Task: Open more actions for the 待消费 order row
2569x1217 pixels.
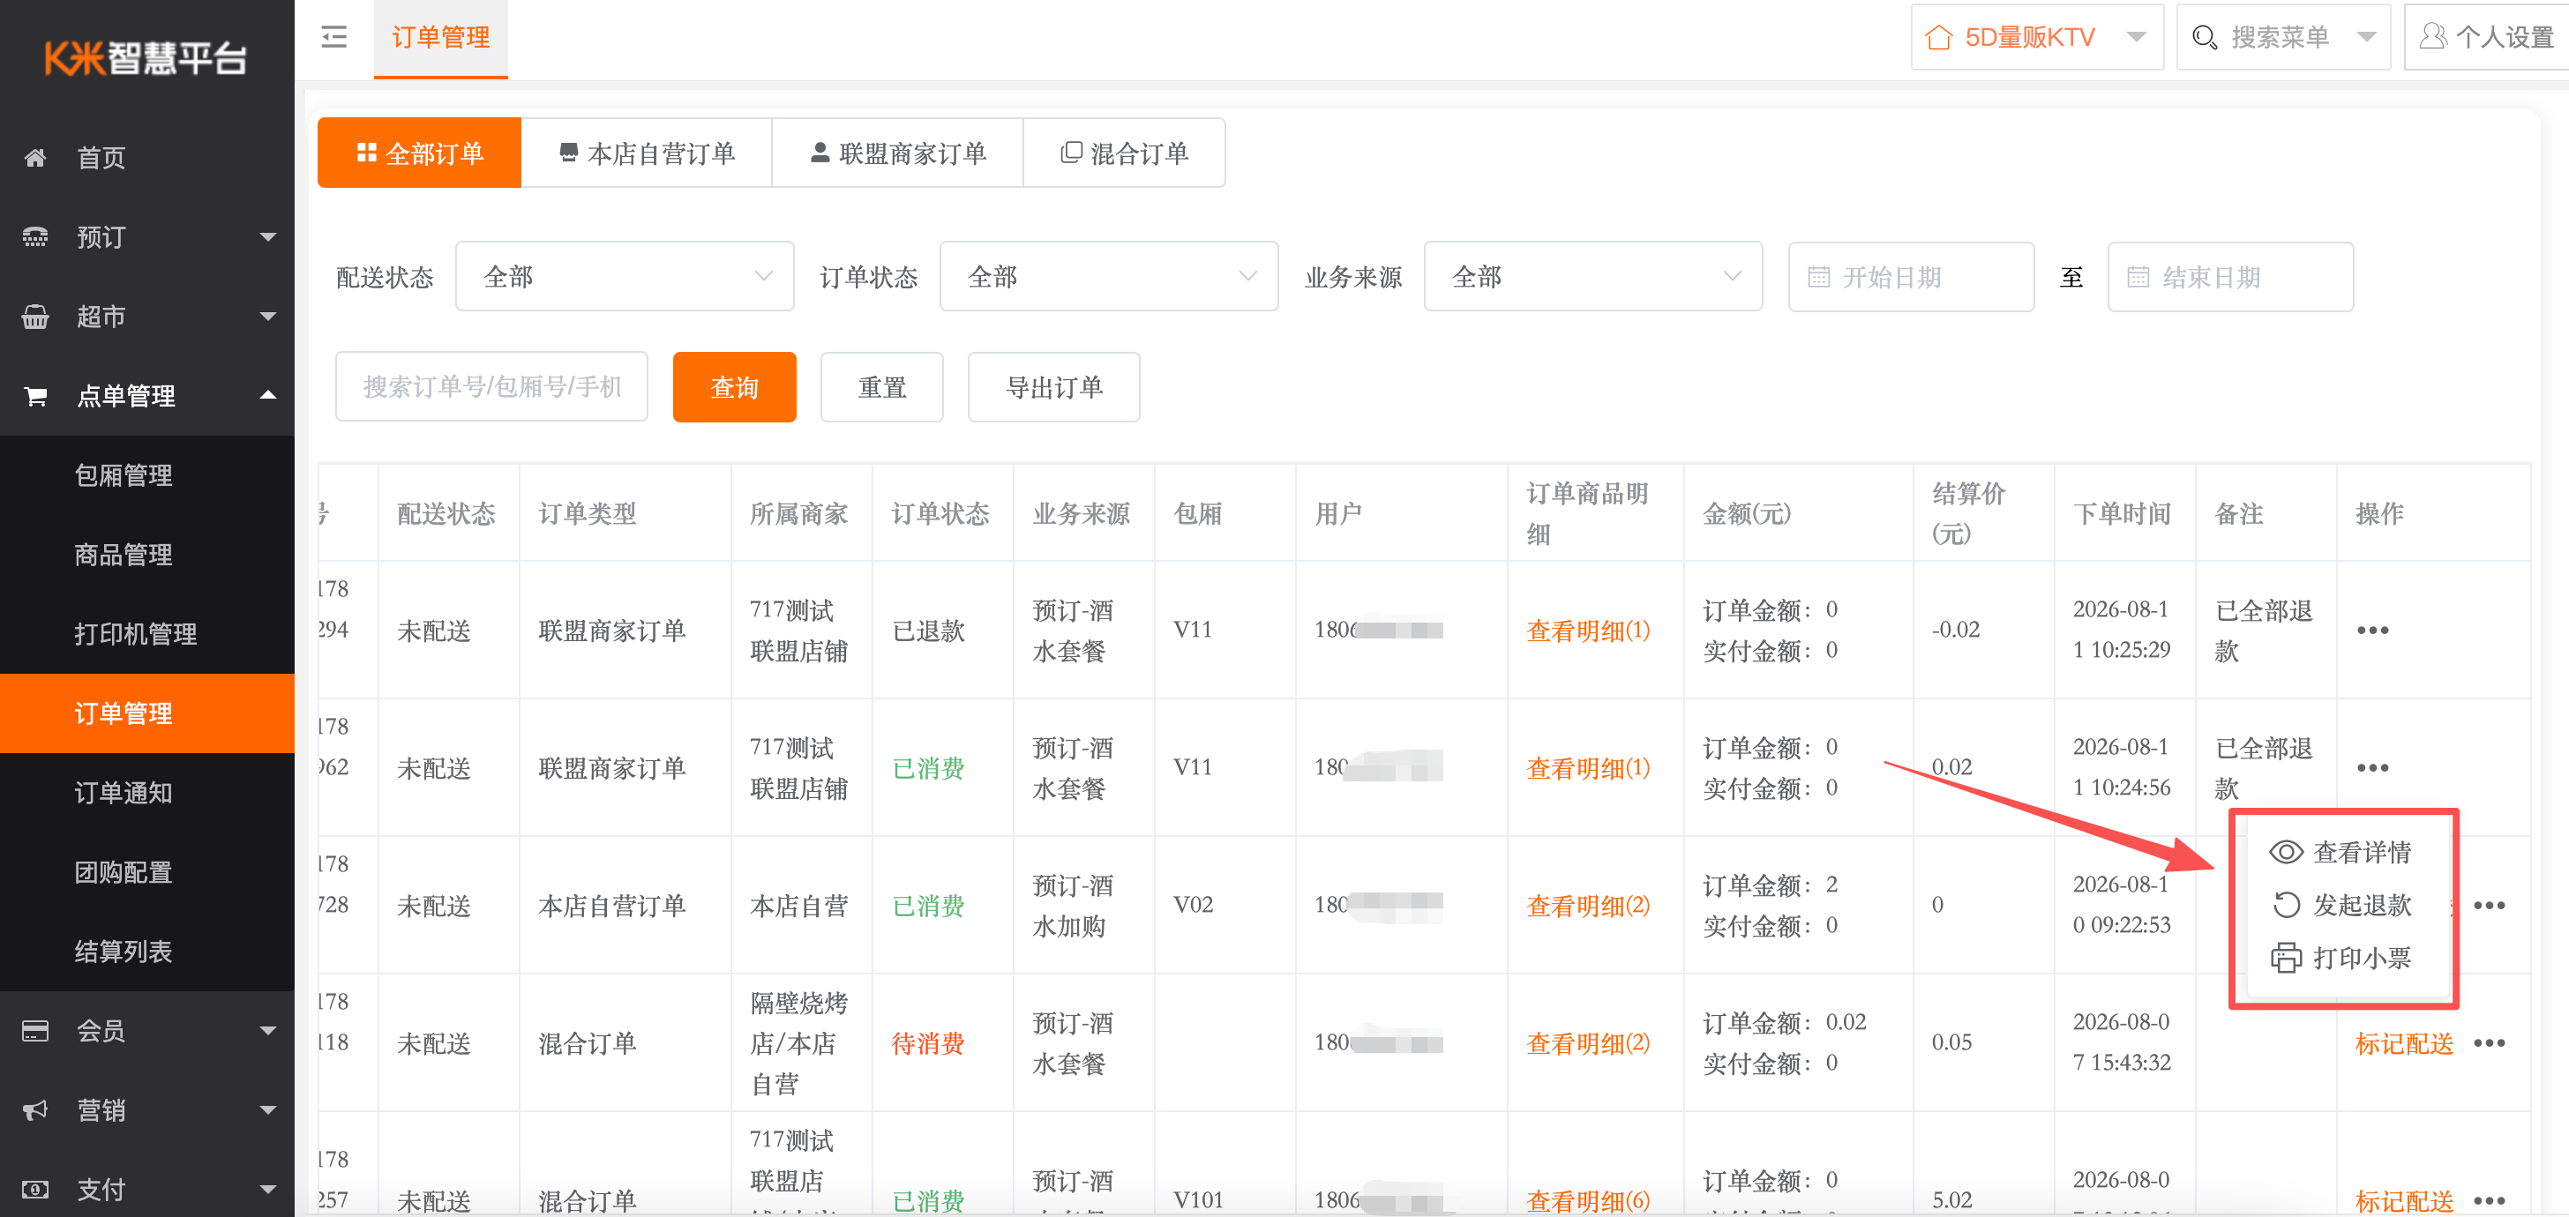Action: [x=2490, y=1042]
